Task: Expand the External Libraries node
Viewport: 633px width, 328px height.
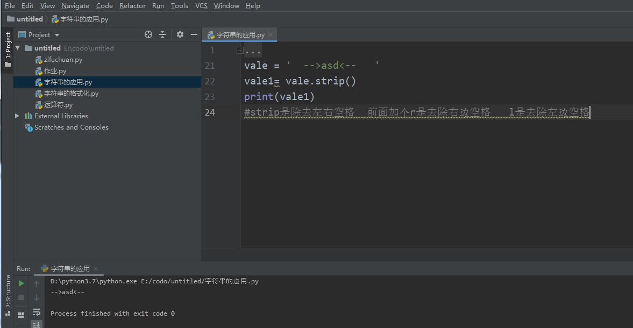Action: (x=17, y=116)
